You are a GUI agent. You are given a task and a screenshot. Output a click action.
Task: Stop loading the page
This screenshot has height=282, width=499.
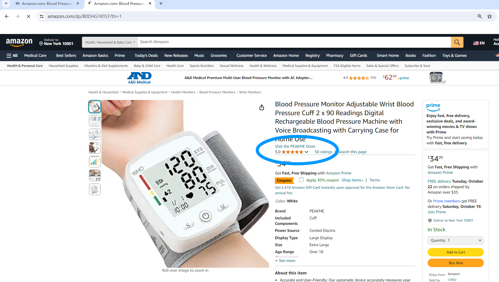tap(29, 16)
